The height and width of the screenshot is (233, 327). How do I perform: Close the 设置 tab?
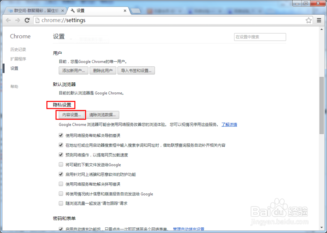coord(125,10)
